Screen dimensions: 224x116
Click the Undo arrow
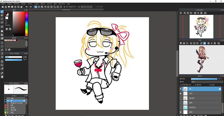click(x=27, y=7)
